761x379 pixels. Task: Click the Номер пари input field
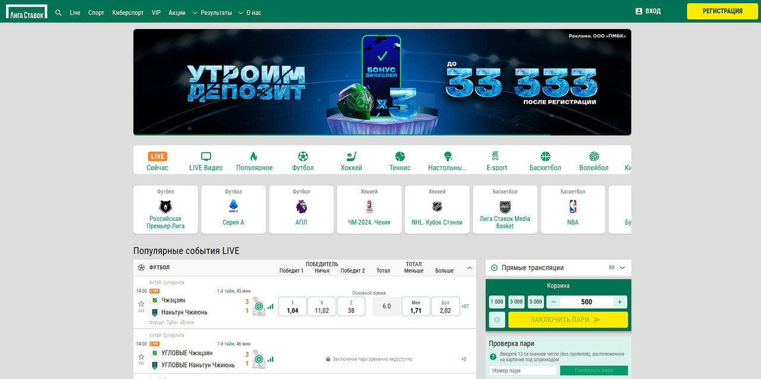point(523,371)
